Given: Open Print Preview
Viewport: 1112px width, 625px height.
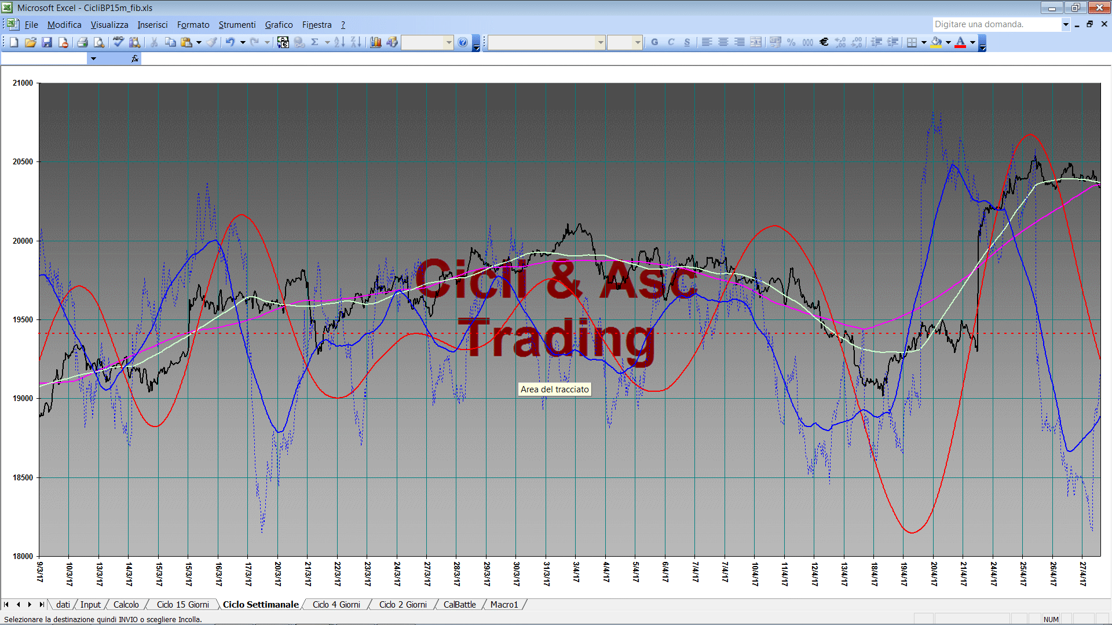Looking at the screenshot, I should click(99, 42).
